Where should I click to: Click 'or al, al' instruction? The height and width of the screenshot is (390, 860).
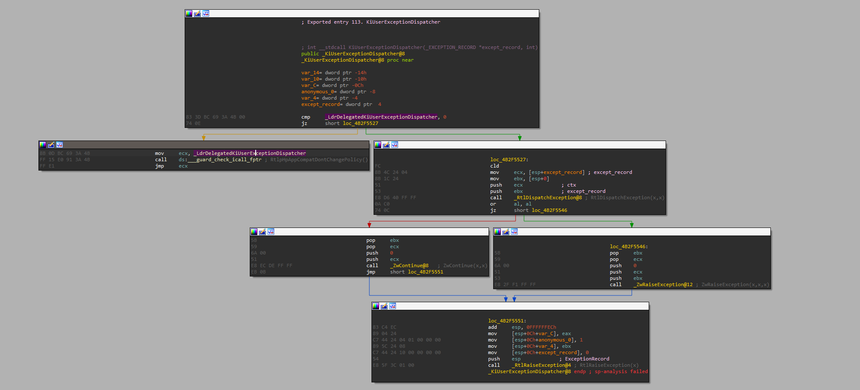(511, 204)
